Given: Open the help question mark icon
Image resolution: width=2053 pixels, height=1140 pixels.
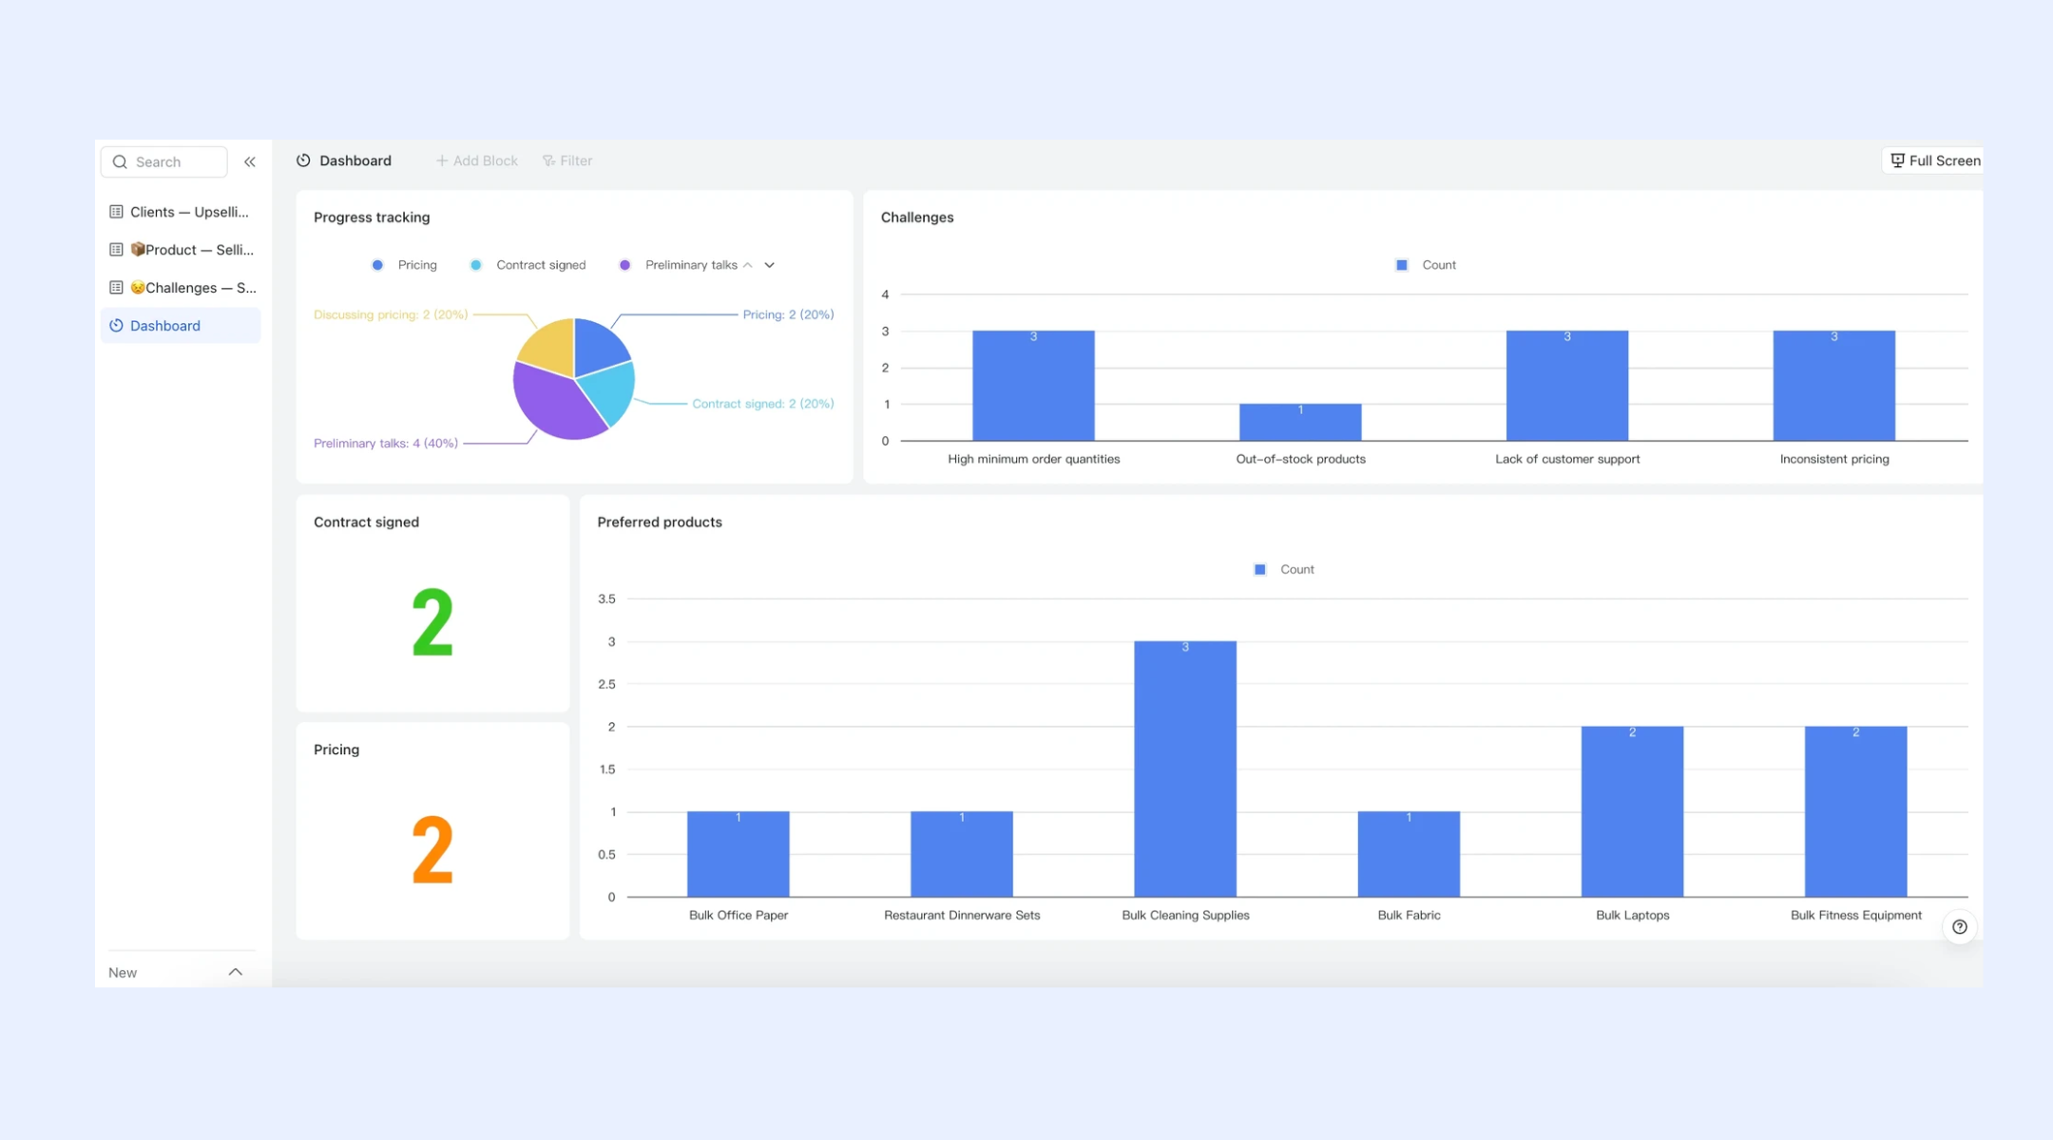Looking at the screenshot, I should 1959,927.
